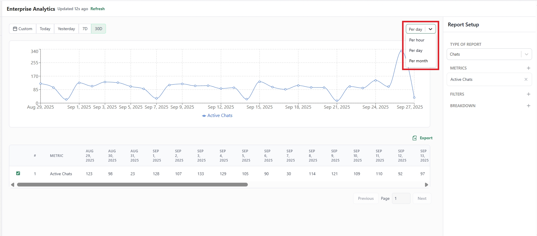Click the Breakdown plus icon
This screenshot has height=236, width=537.
(x=528, y=106)
